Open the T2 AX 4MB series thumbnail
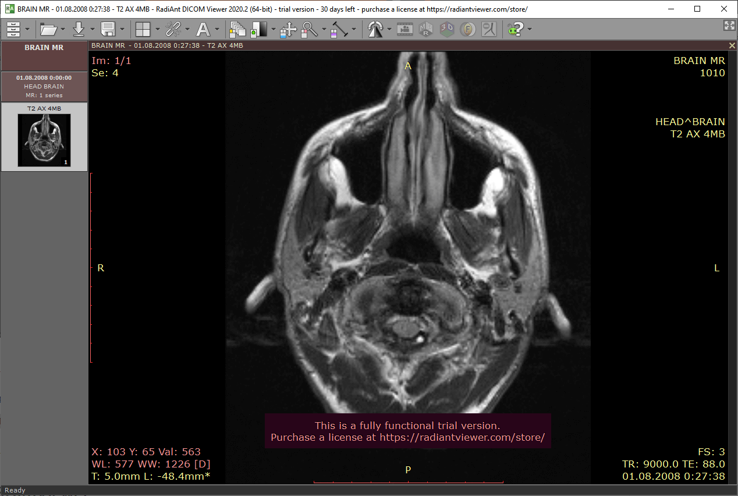This screenshot has height=496, width=738. click(44, 140)
